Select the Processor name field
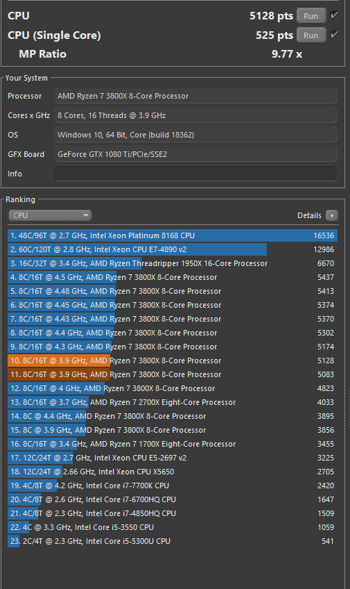350x589 pixels. click(195, 96)
